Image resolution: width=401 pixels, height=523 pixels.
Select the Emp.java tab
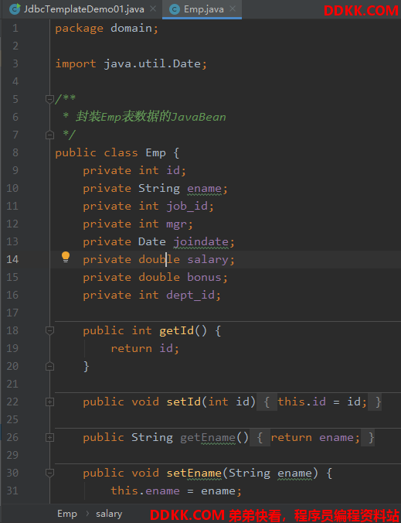(x=202, y=9)
